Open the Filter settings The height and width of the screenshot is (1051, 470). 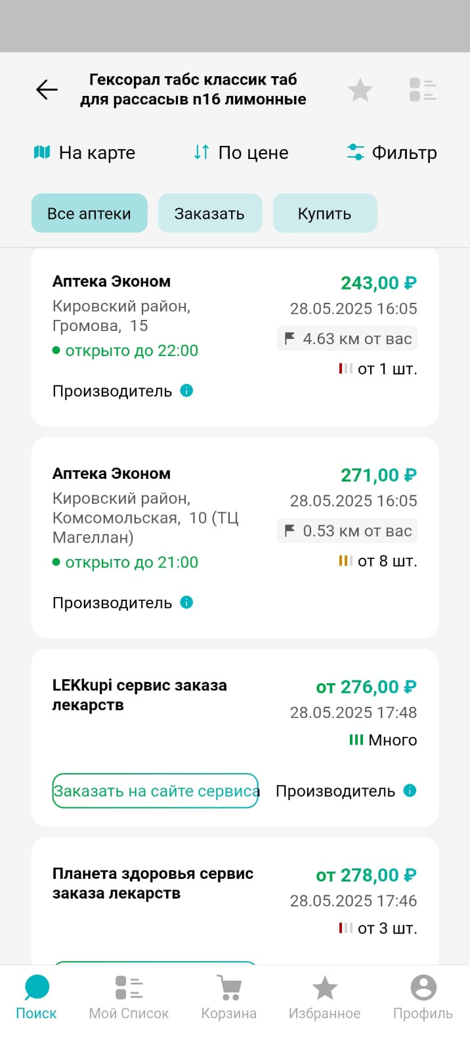(x=392, y=152)
